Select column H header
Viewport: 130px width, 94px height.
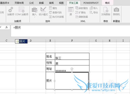(109, 41)
